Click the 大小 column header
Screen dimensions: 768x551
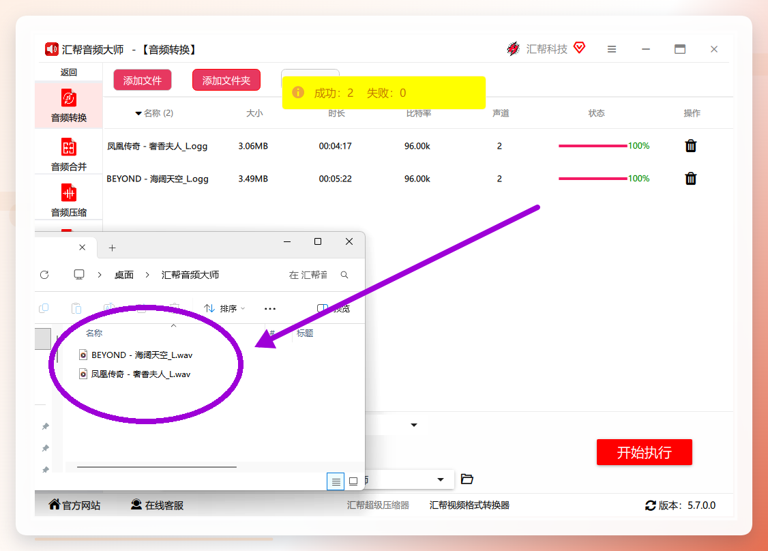[x=254, y=113]
